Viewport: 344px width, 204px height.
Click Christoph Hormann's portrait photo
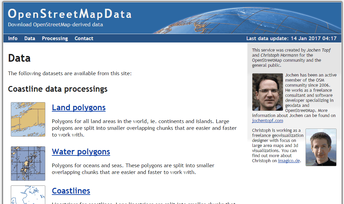coord(321,147)
